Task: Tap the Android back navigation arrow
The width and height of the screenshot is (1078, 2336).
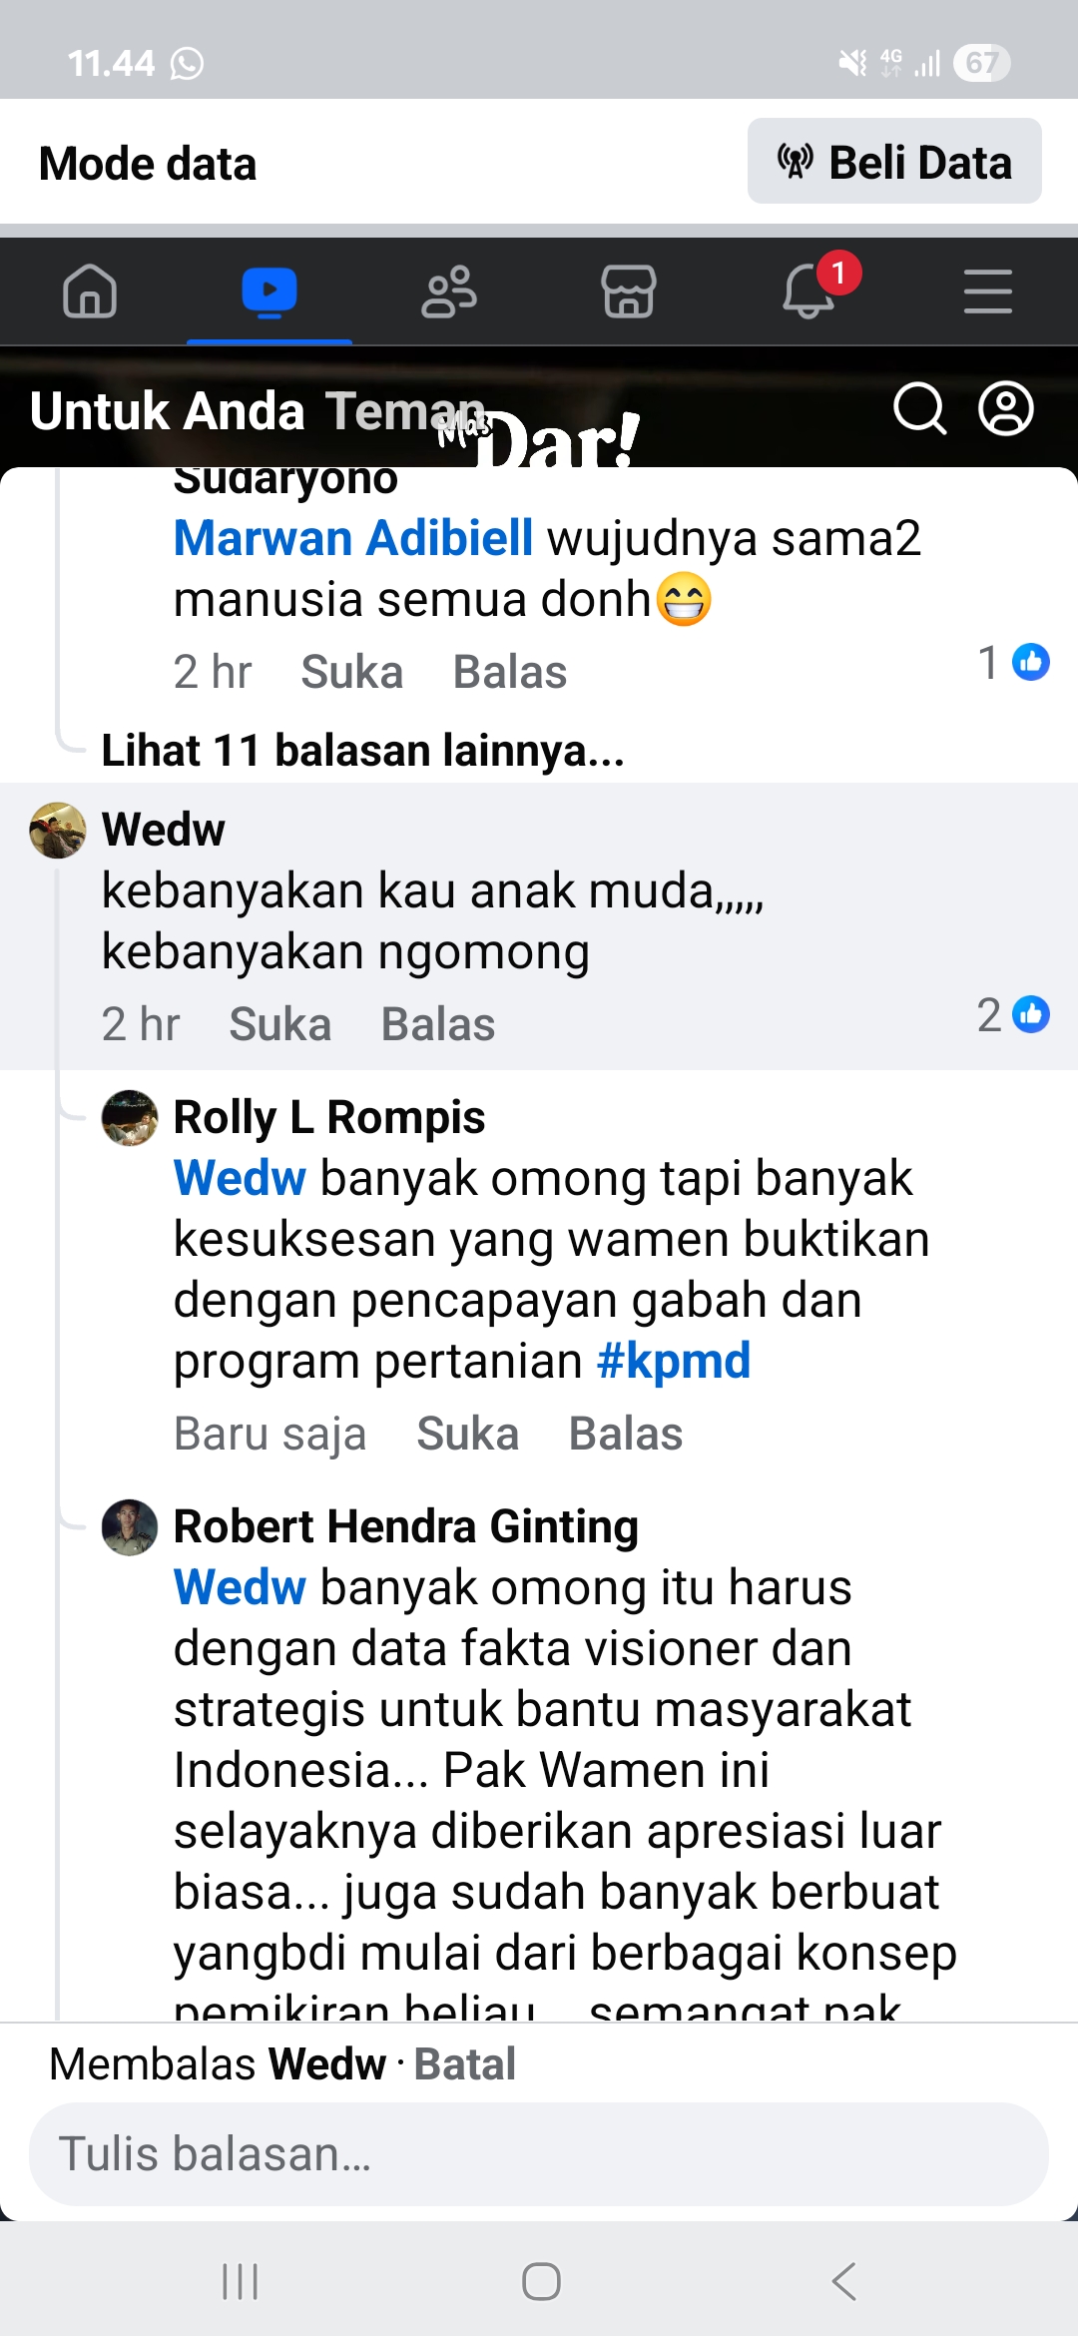Action: [x=844, y=2281]
